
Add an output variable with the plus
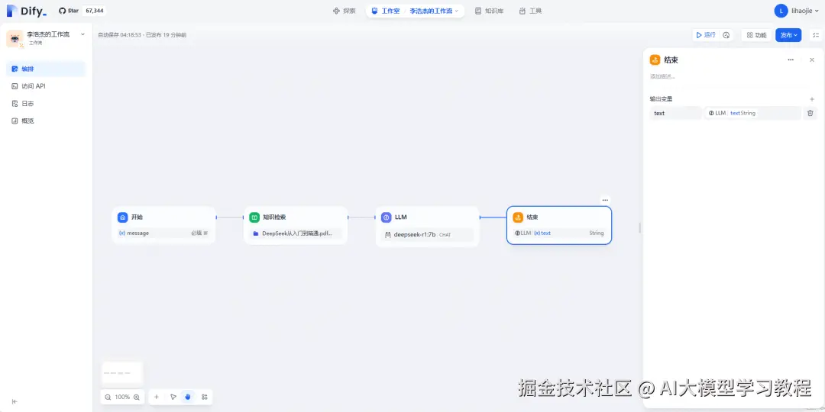coord(812,98)
